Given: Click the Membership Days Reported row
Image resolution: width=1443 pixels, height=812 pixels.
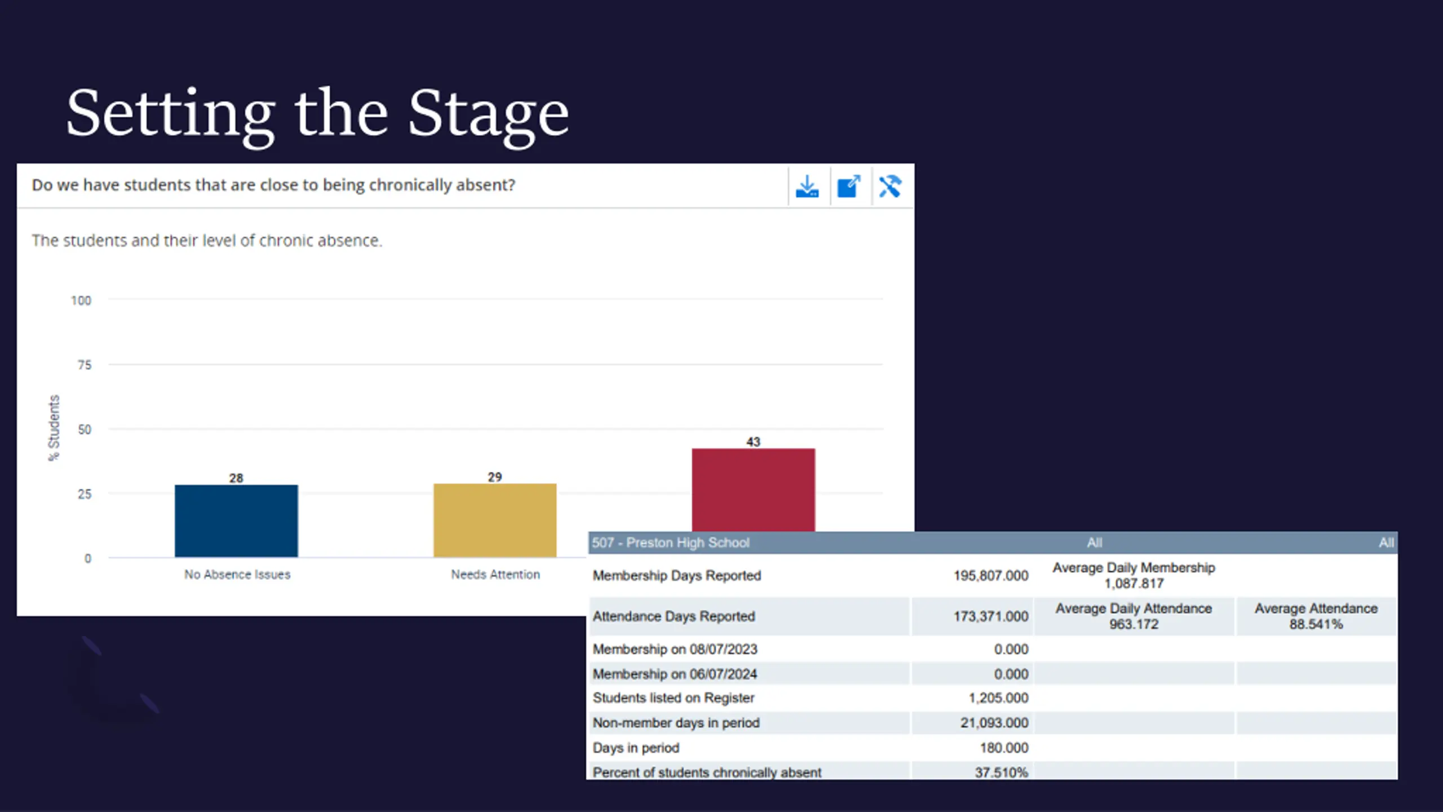Looking at the screenshot, I should tap(811, 576).
